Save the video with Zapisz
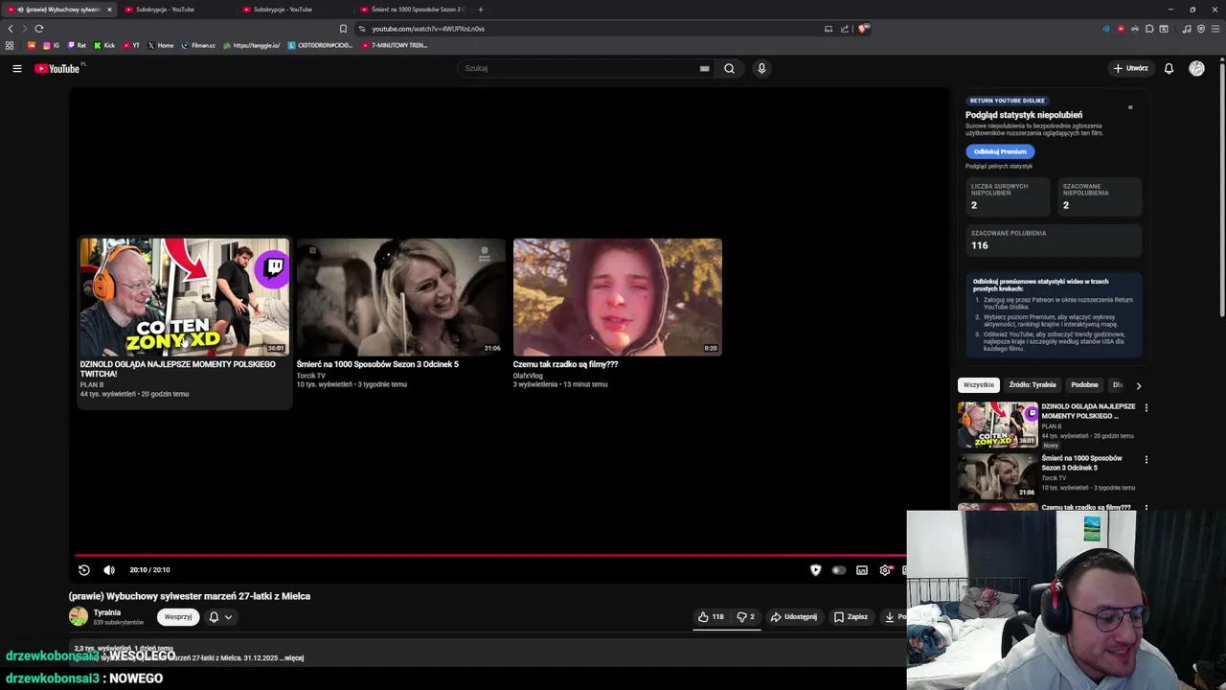Viewport: 1226px width, 690px height. pos(851,617)
